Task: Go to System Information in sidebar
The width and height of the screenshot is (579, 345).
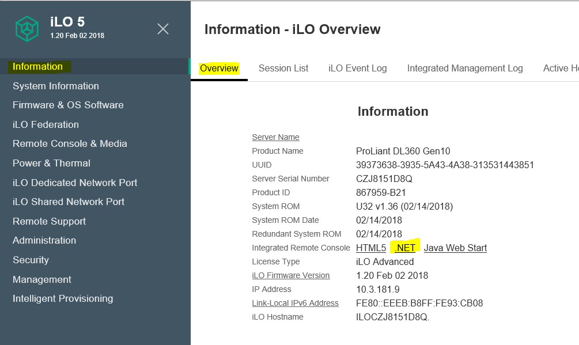Action: pos(56,86)
